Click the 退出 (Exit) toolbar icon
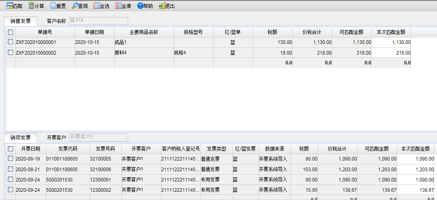The height and width of the screenshot is (200, 437). [166, 6]
